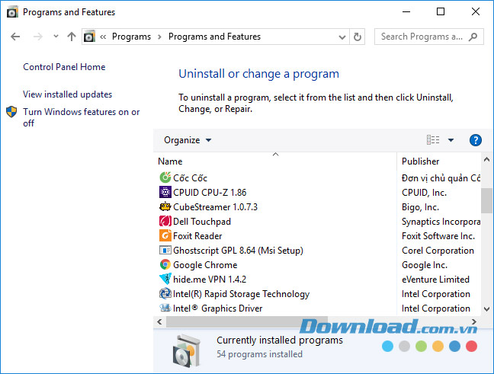Viewport: 494px width, 374px height.
Task: Open the recent locations dropdown arrow
Action: point(56,37)
